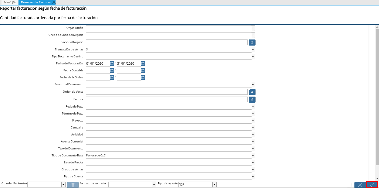Delete saved parameter with trash icon
This screenshot has height=188, width=379.
73,185
